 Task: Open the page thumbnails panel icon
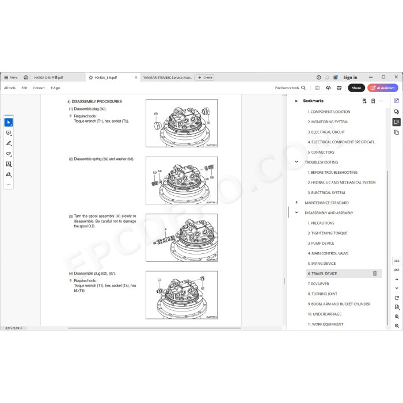(x=396, y=132)
